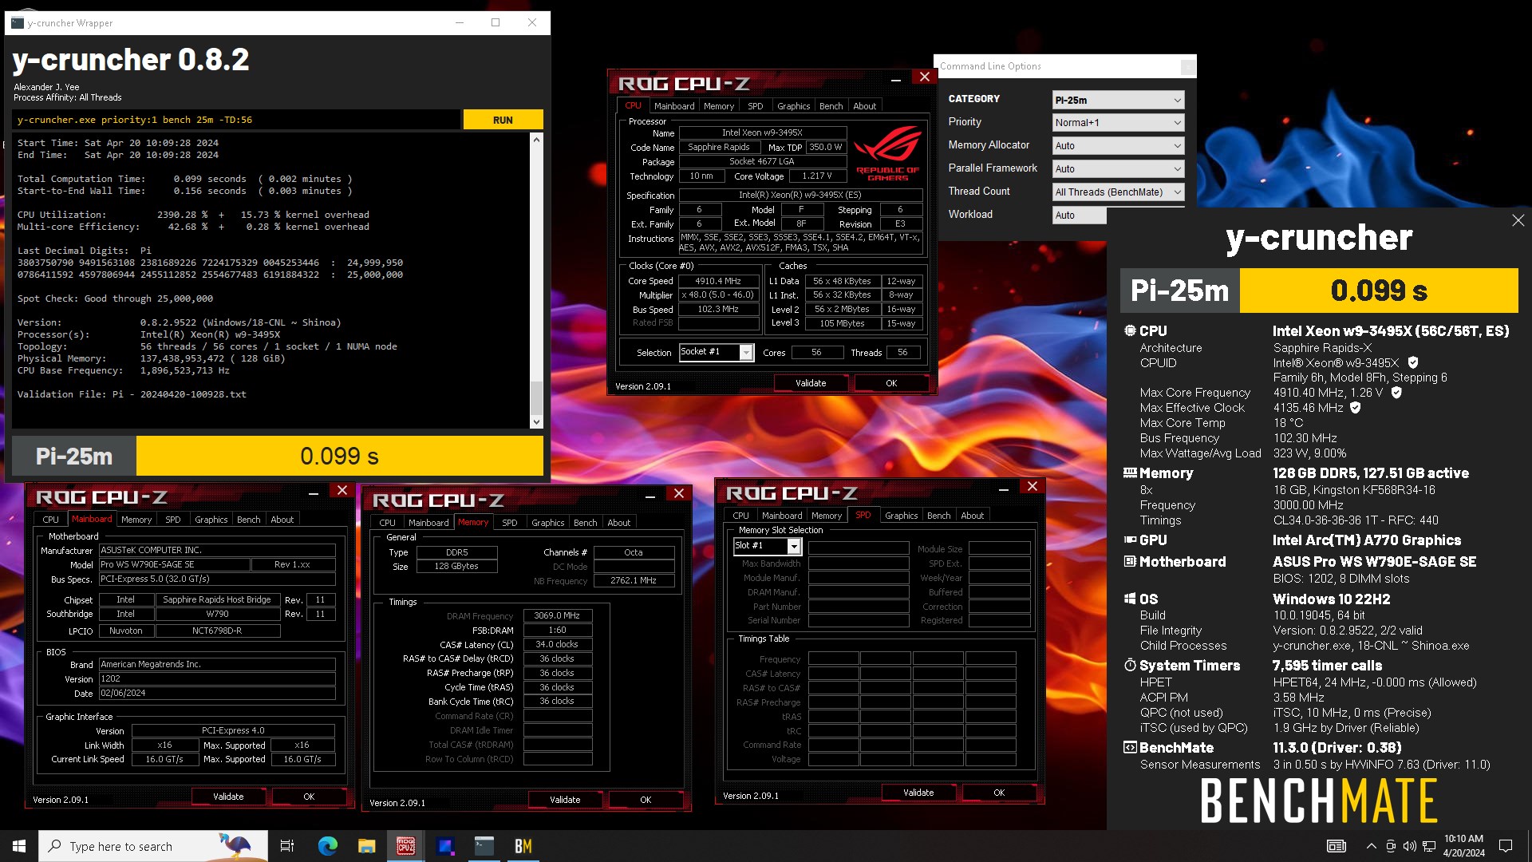Image resolution: width=1532 pixels, height=862 pixels.
Task: Click the Core Speed value 4910.4 MHz
Action: click(x=718, y=281)
